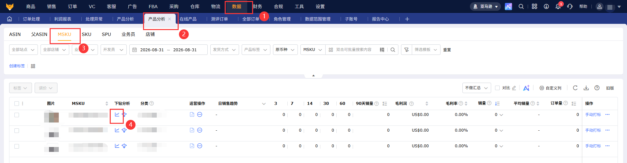Click the fox logo in the top-left corner

point(10,7)
